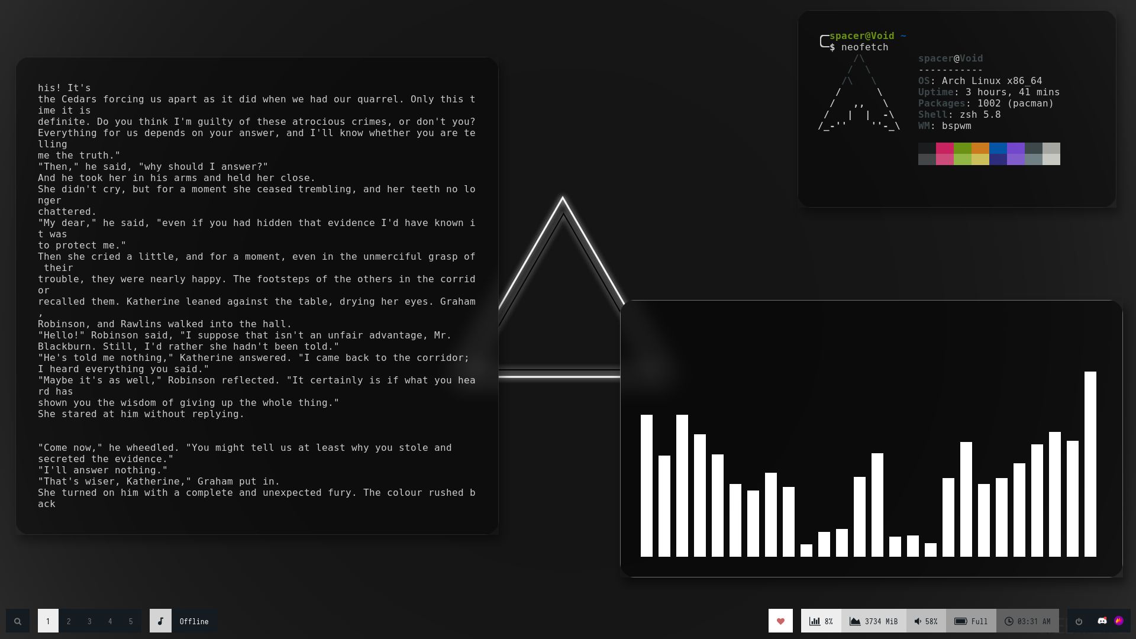
Task: Select workspace 3 from the workspace switcher
Action: (x=89, y=621)
